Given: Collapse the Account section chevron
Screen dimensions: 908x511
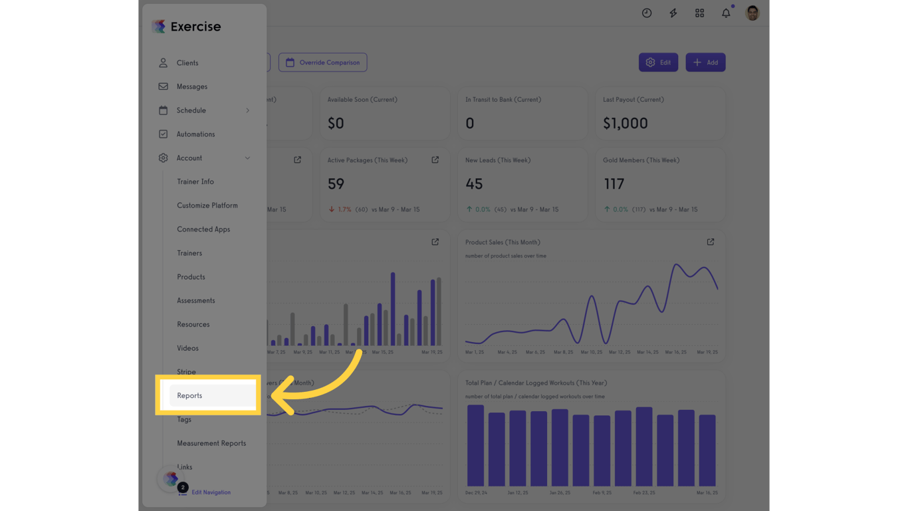Looking at the screenshot, I should pos(248,158).
